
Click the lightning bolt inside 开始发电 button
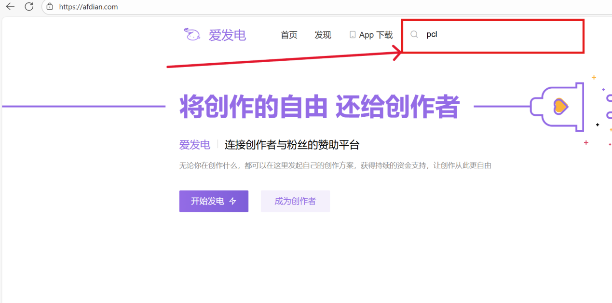(x=233, y=201)
